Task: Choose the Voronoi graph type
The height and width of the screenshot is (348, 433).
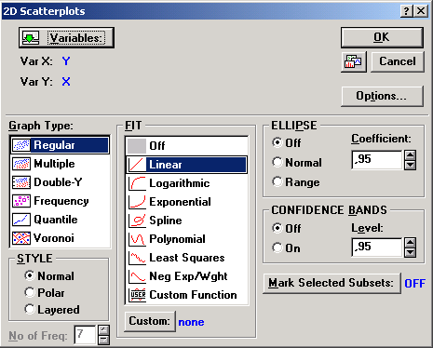Action: (61, 238)
